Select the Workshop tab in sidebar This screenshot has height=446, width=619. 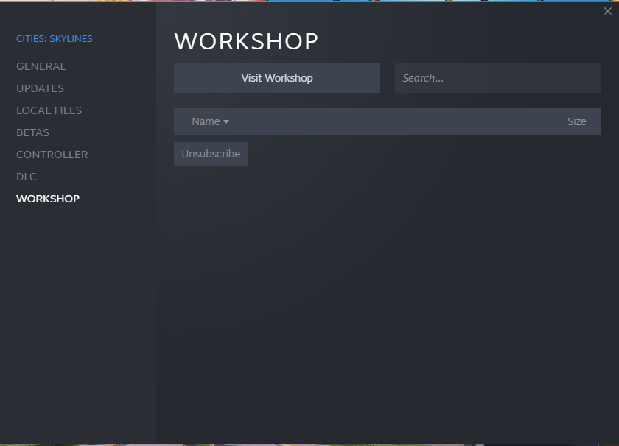coord(48,199)
